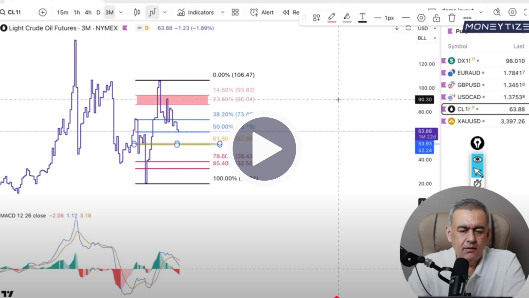Select USDCAD in the watchlist
The width and height of the screenshot is (529, 298).
tap(485, 97)
